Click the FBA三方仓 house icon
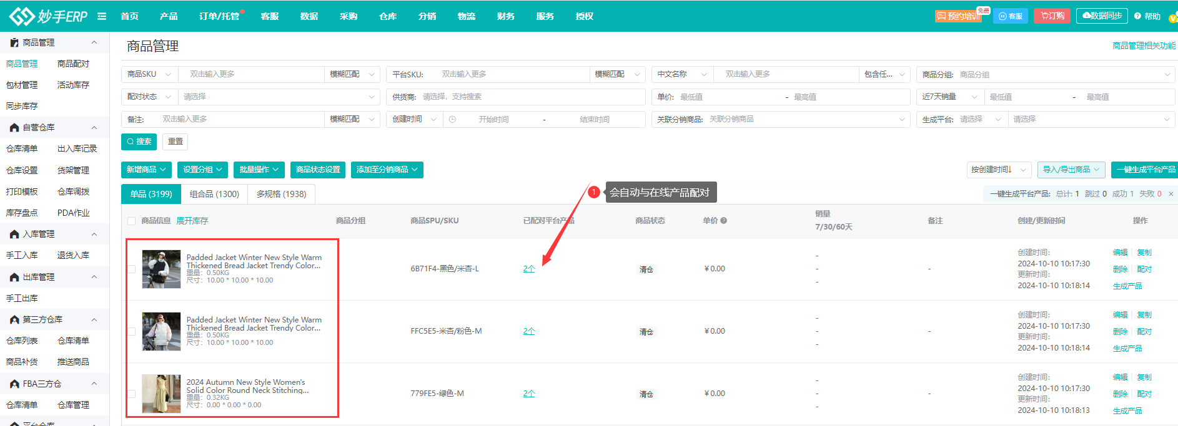This screenshot has height=426, width=1178. pos(14,384)
